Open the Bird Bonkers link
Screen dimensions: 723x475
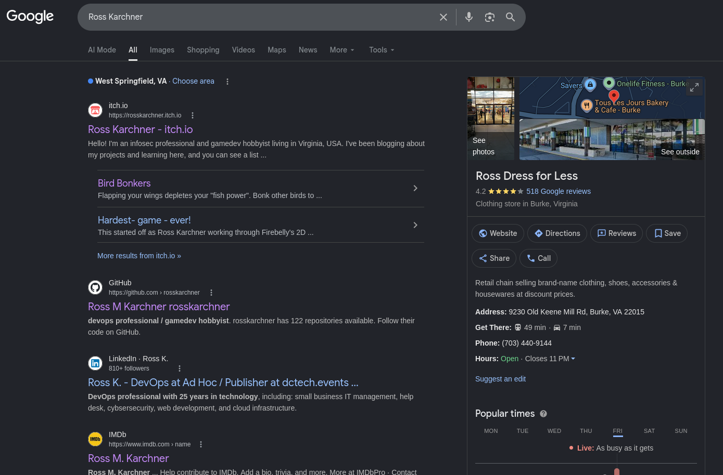124,183
